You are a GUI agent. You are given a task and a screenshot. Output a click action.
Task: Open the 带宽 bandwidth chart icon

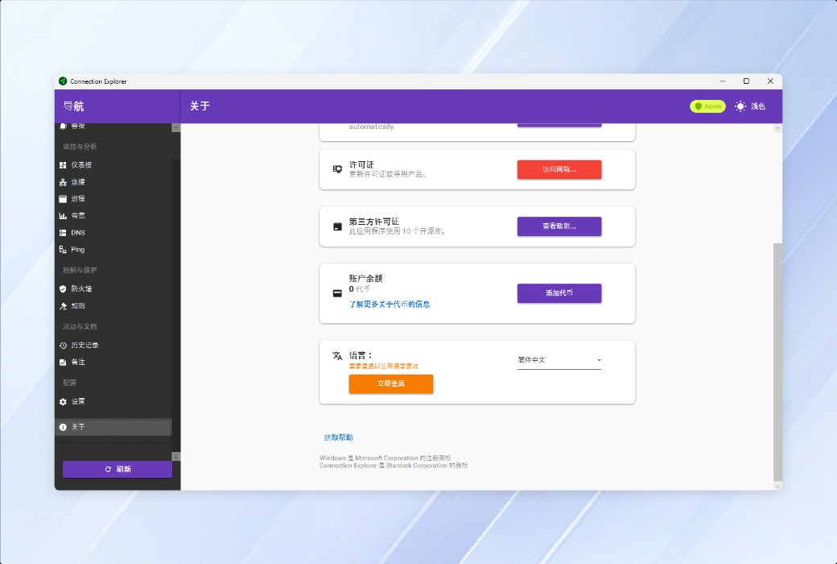[63, 216]
